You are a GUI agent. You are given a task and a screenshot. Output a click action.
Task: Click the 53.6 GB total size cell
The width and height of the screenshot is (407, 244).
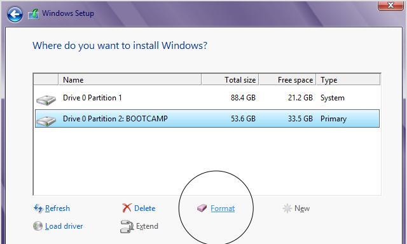(x=243, y=118)
